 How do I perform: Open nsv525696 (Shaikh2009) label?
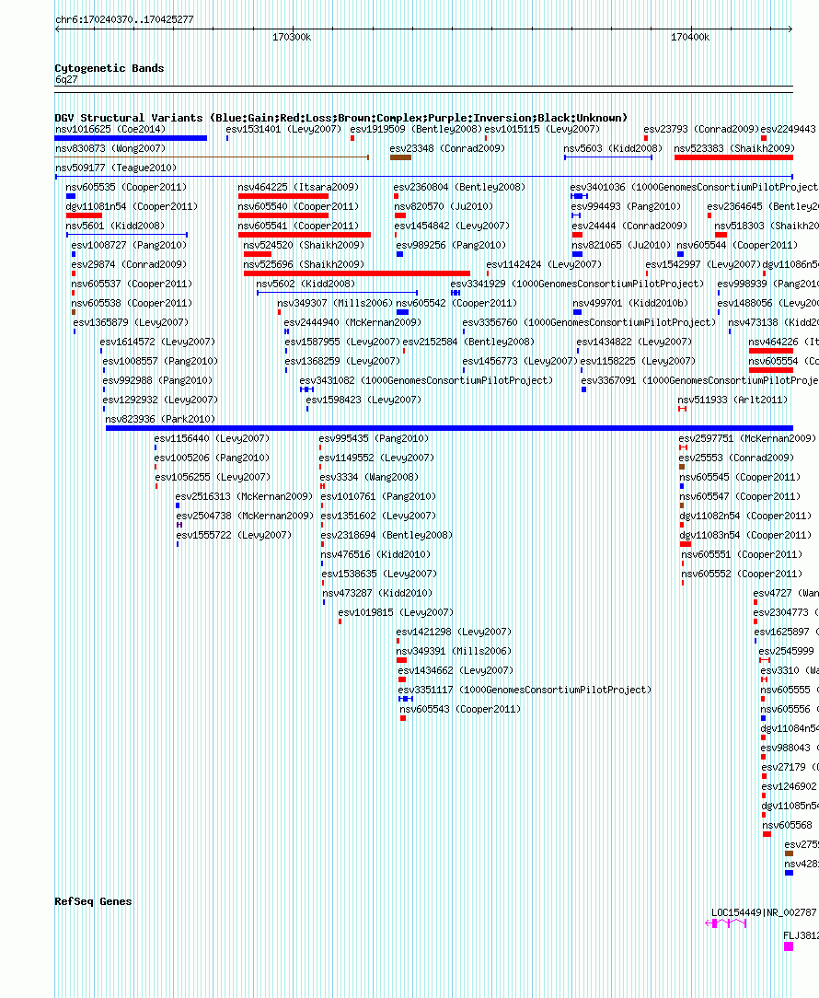pos(304,265)
